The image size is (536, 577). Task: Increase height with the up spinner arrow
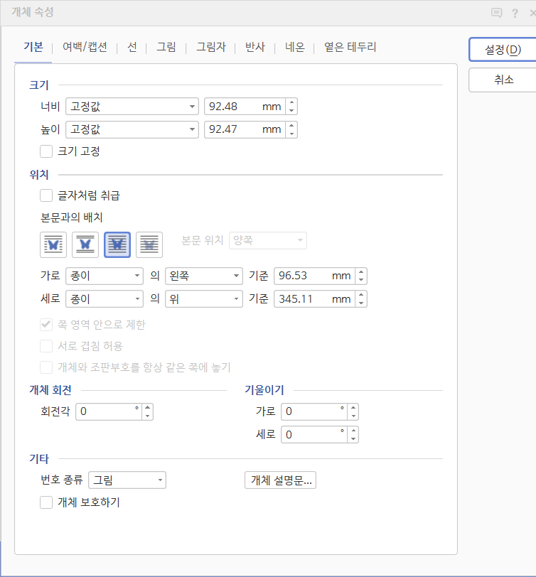(x=291, y=126)
